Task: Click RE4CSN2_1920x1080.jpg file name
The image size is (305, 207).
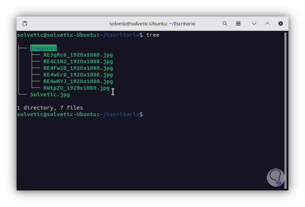Action: point(78,61)
